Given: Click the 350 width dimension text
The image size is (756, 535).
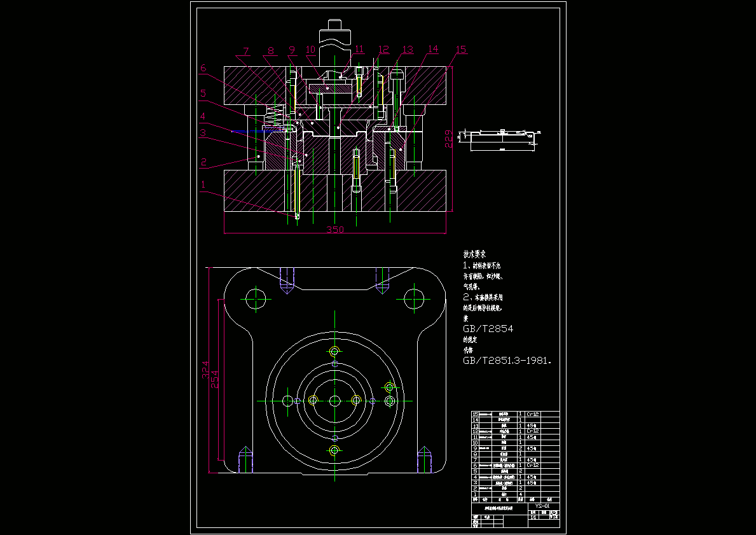Looking at the screenshot, I should (x=335, y=230).
